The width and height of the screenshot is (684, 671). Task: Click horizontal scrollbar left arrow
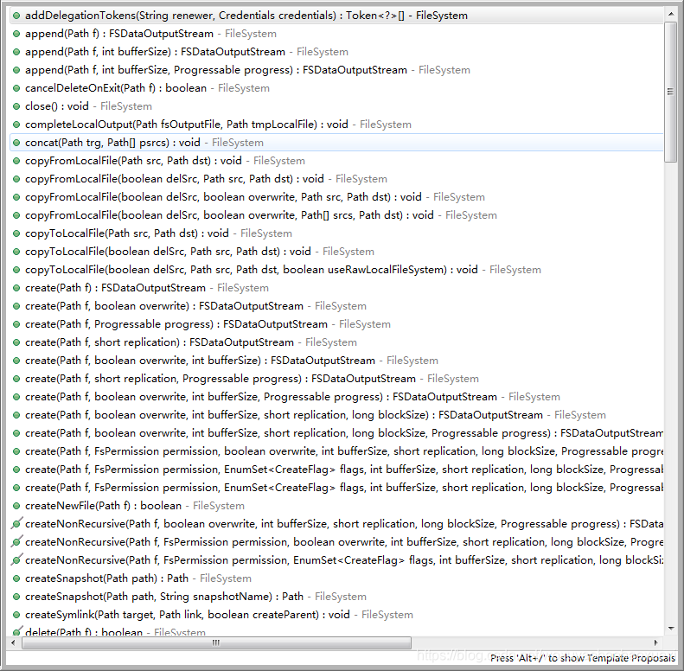[x=13, y=642]
